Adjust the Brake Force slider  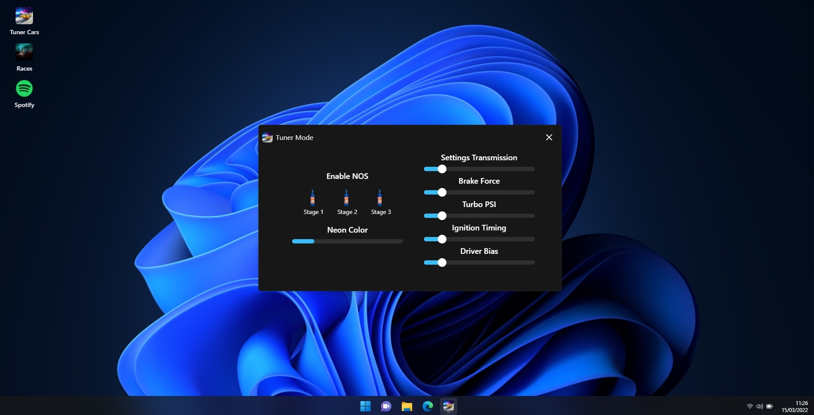point(479,192)
